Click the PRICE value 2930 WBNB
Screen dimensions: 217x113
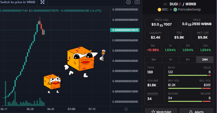(197, 24)
